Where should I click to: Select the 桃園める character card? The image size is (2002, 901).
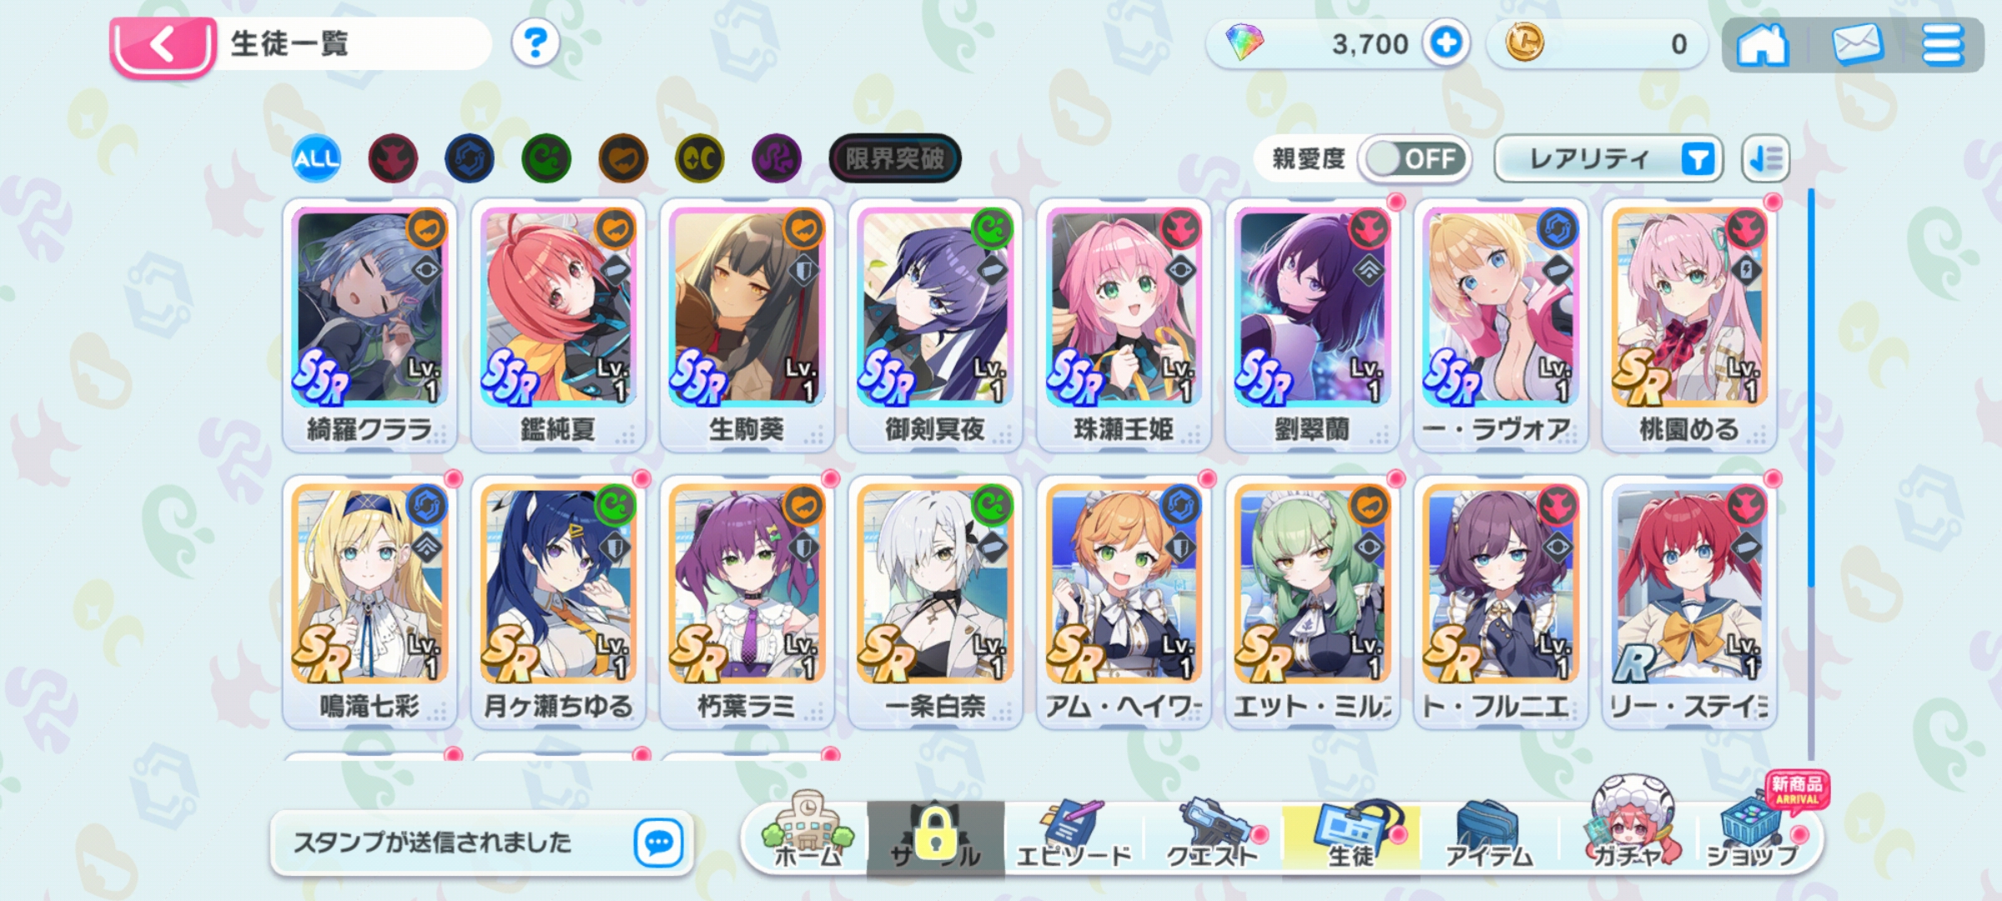pos(1689,325)
